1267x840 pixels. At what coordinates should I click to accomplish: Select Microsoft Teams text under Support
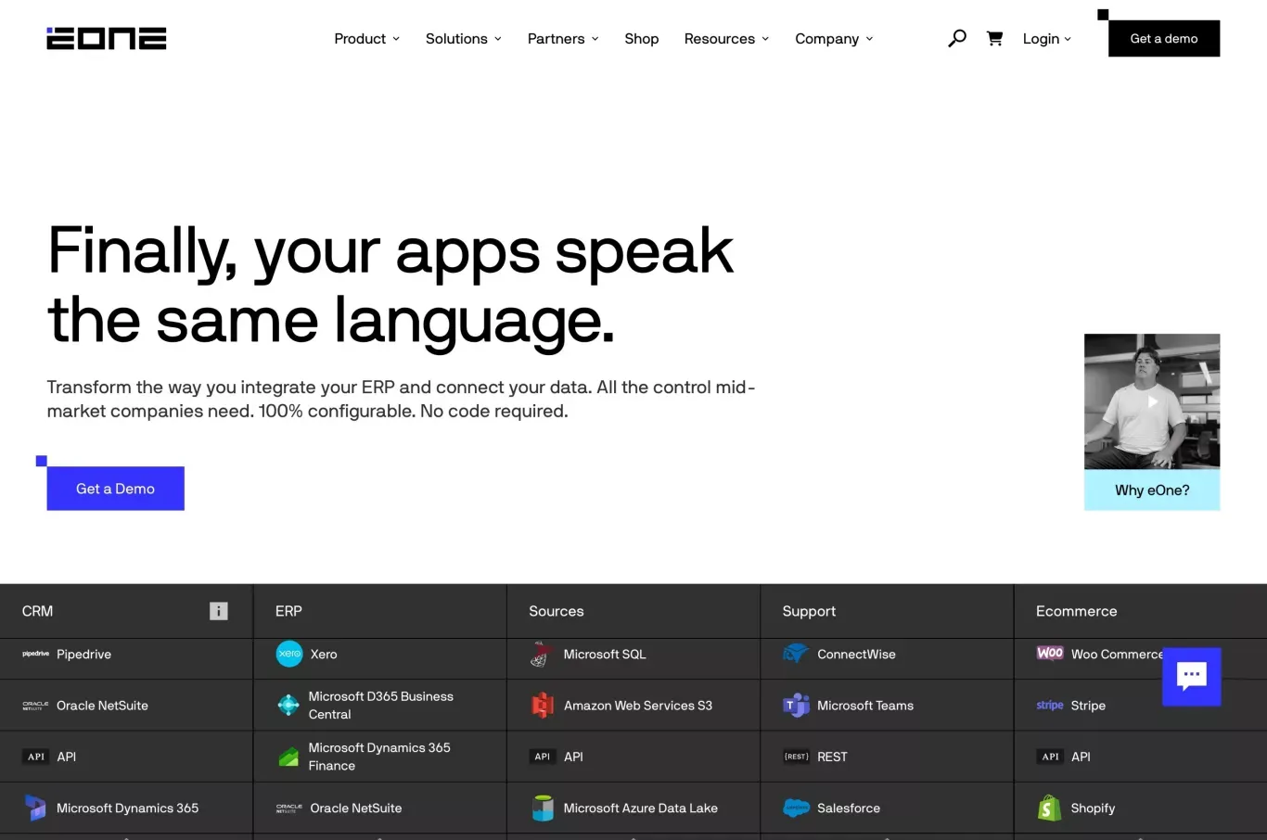point(865,706)
